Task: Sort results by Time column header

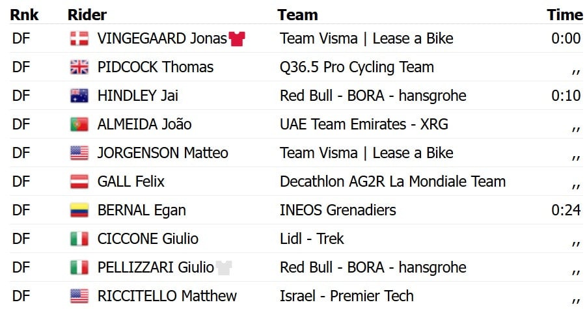Action: [564, 15]
